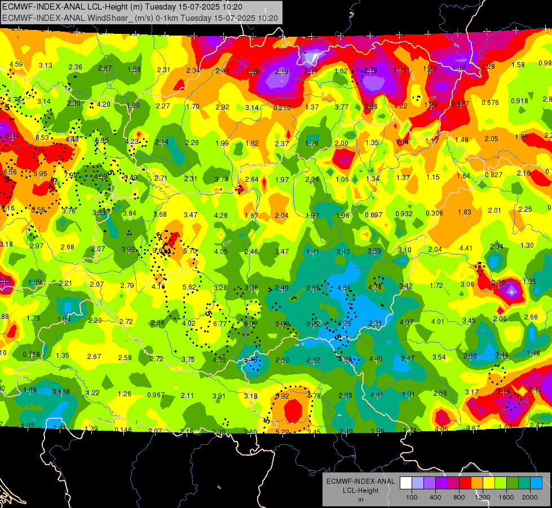Click wind shear value 4.02
The image size is (552, 508).
coord(189,323)
